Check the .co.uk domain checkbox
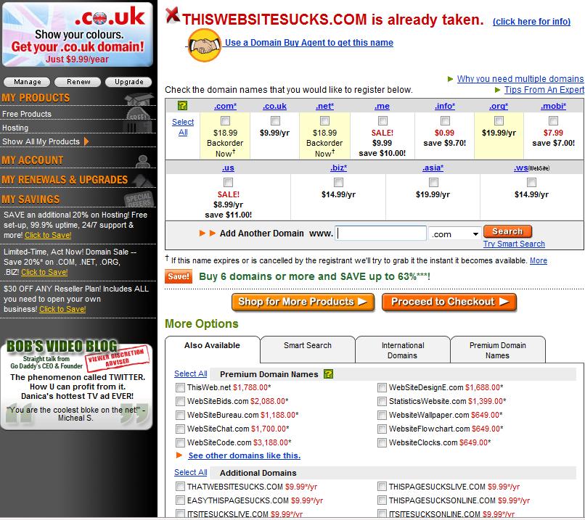 (275, 121)
